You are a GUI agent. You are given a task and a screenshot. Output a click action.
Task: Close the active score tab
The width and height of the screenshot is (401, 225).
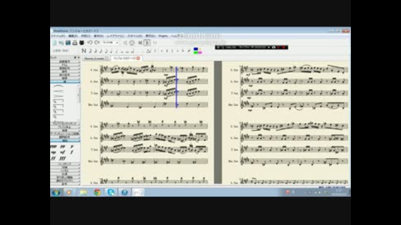(138, 58)
